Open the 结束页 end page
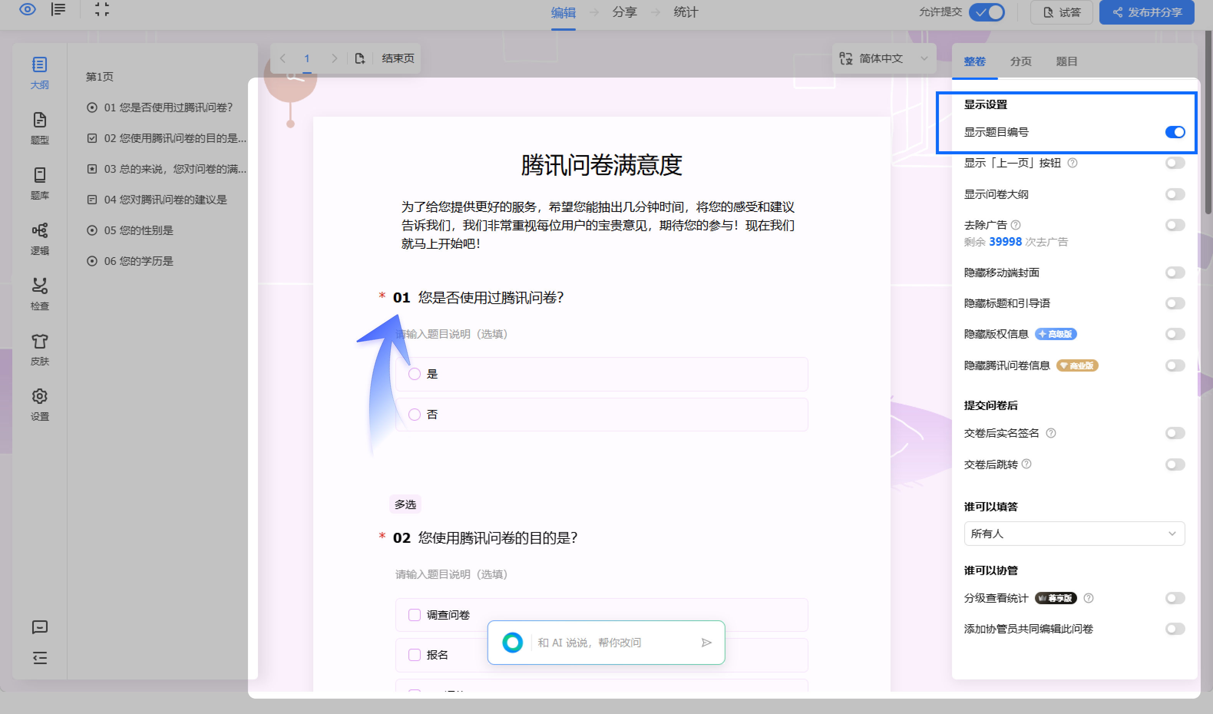This screenshot has height=714, width=1213. pos(398,58)
